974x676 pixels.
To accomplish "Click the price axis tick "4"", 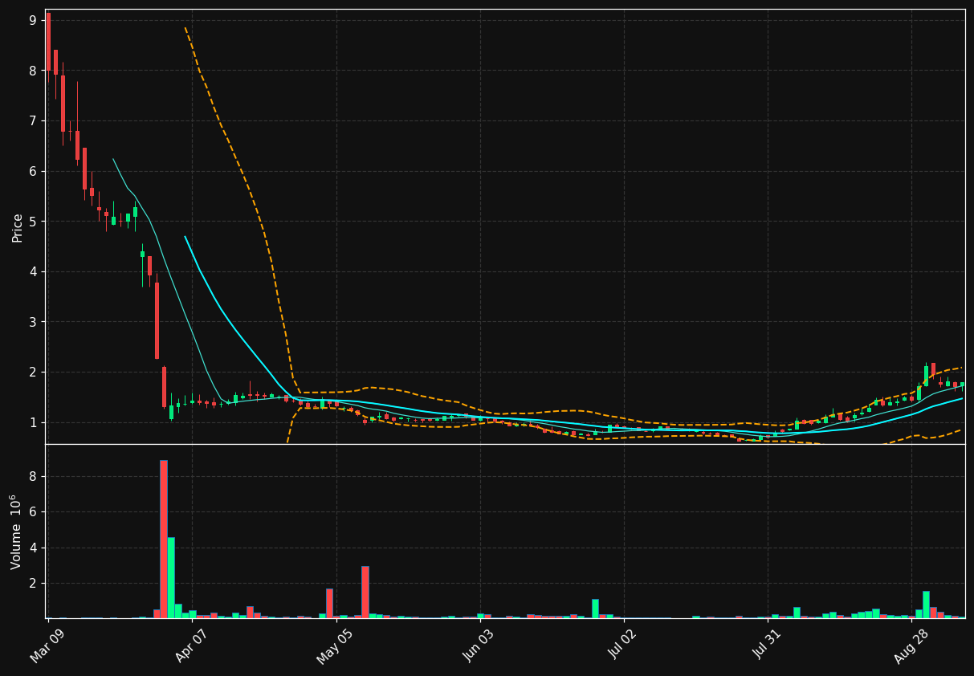I will coord(33,271).
